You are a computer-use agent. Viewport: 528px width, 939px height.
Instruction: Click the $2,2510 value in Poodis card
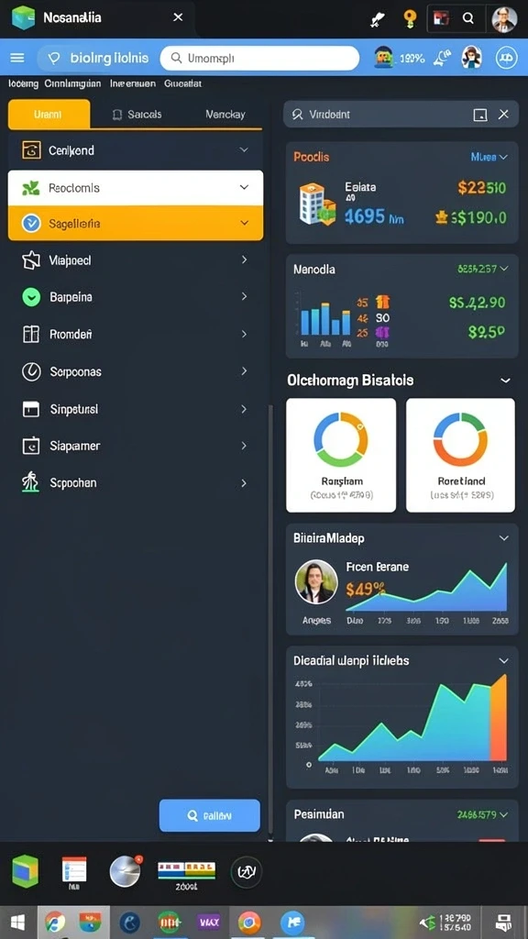click(482, 188)
